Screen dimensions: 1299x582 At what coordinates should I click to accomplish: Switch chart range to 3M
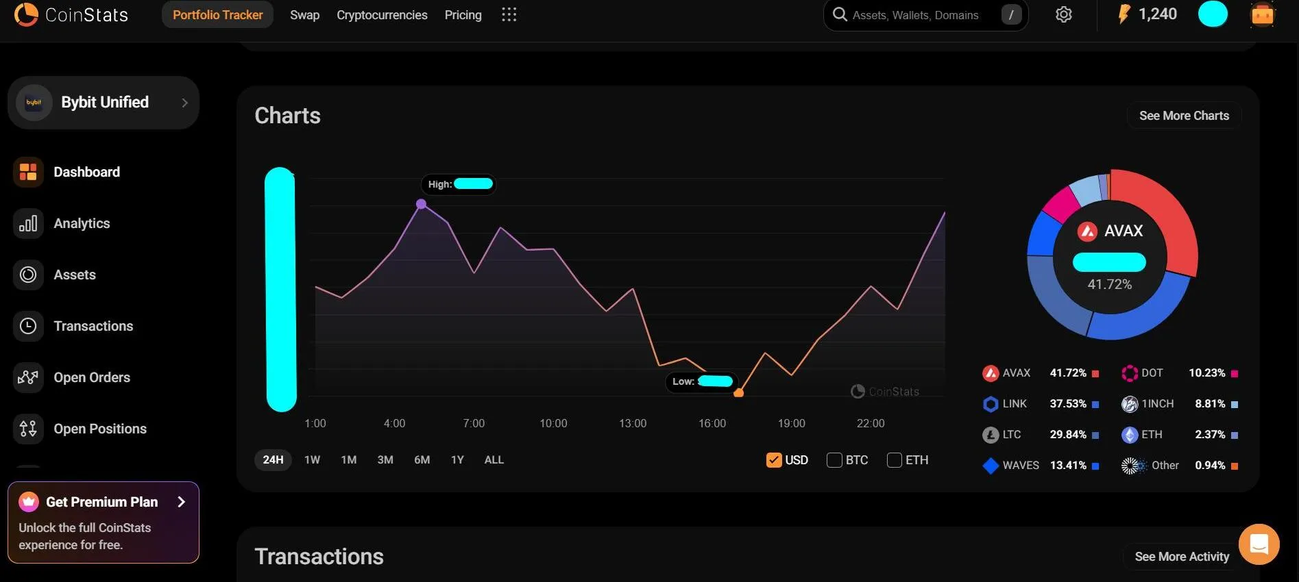tap(385, 460)
